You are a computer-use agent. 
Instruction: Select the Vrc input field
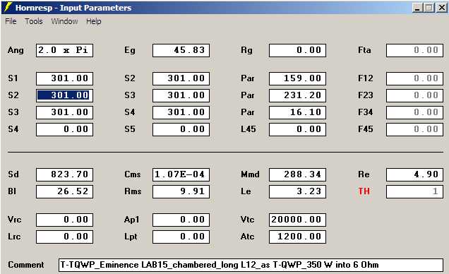tap(64, 220)
